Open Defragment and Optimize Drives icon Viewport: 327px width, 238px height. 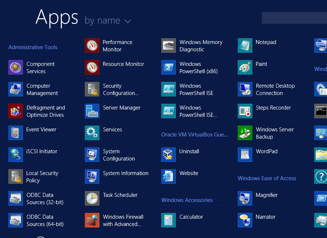[x=16, y=111]
